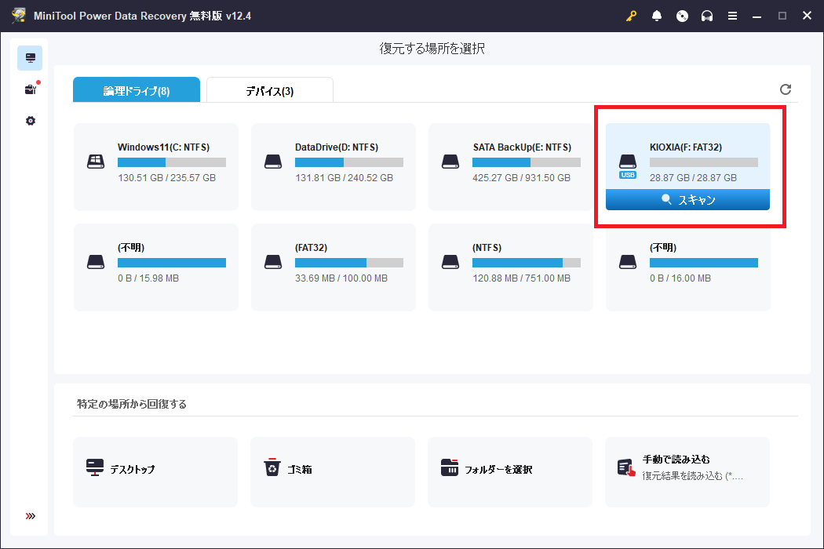Choose ゴミ箱 recovery location

pos(333,472)
